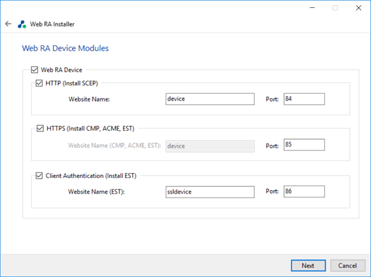Image resolution: width=371 pixels, height=277 pixels.
Task: Click the EST website name field ssldevice
Action: [x=210, y=192]
